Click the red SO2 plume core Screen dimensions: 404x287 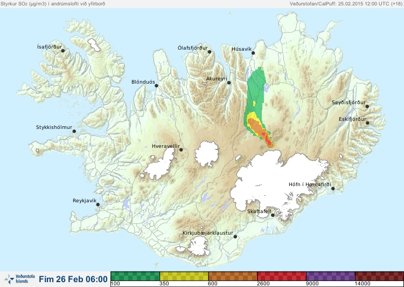(x=268, y=141)
